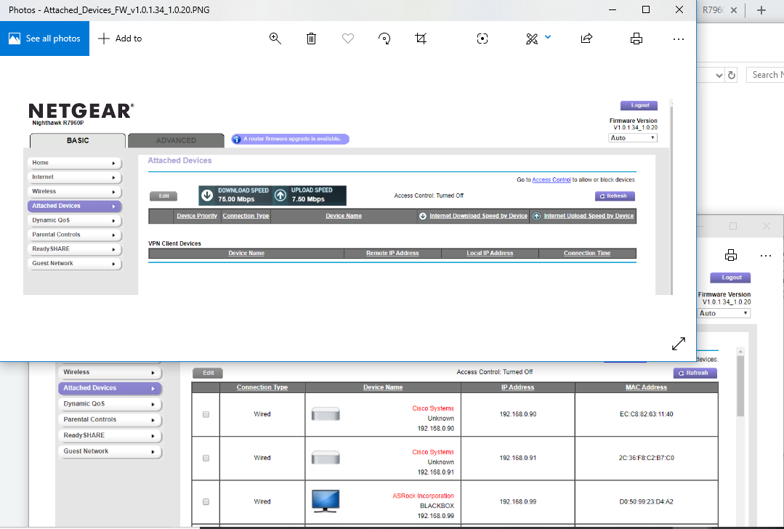The width and height of the screenshot is (784, 529).
Task: Click the zoom magnifier icon in Photos toolbar
Action: 275,39
